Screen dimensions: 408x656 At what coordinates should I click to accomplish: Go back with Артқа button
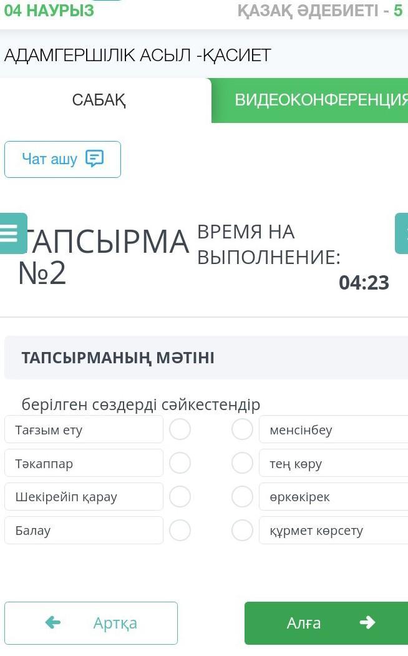[x=91, y=623]
